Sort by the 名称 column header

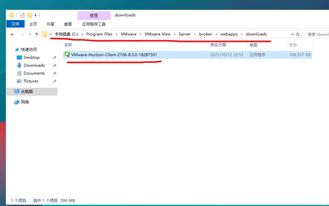68,45
